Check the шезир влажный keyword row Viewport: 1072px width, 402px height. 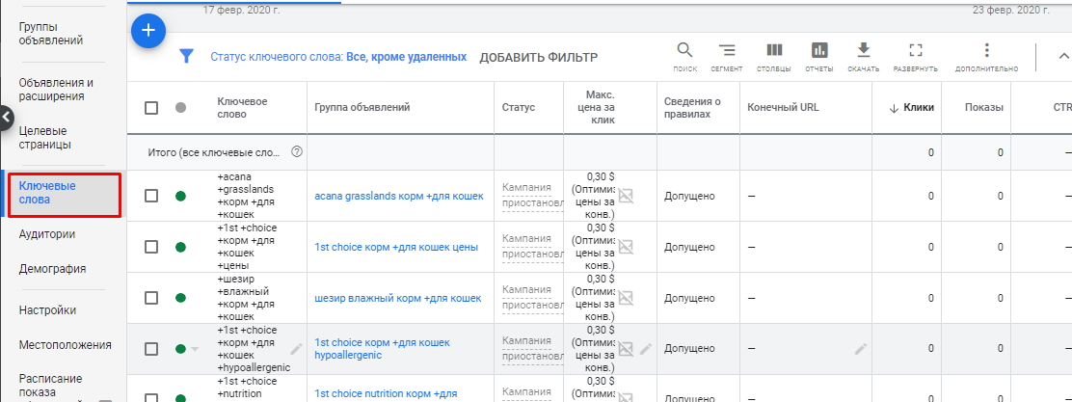pyautogui.click(x=151, y=298)
